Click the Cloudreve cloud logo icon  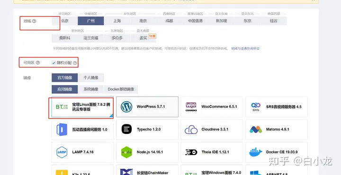(x=191, y=130)
